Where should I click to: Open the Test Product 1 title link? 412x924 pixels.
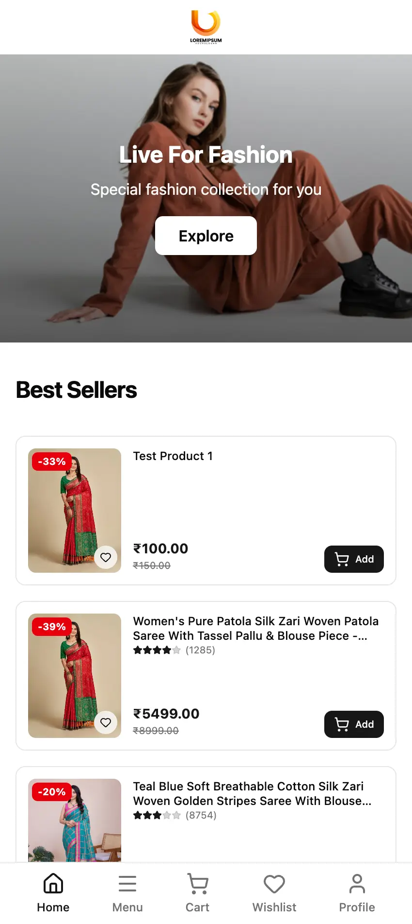click(x=173, y=456)
